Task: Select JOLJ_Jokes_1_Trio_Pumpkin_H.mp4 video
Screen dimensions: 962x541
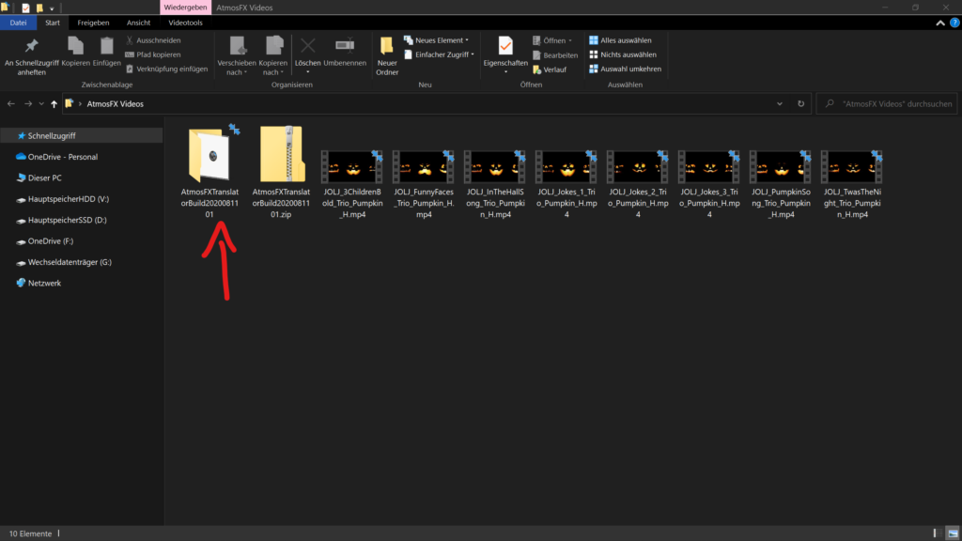Action: (x=566, y=184)
